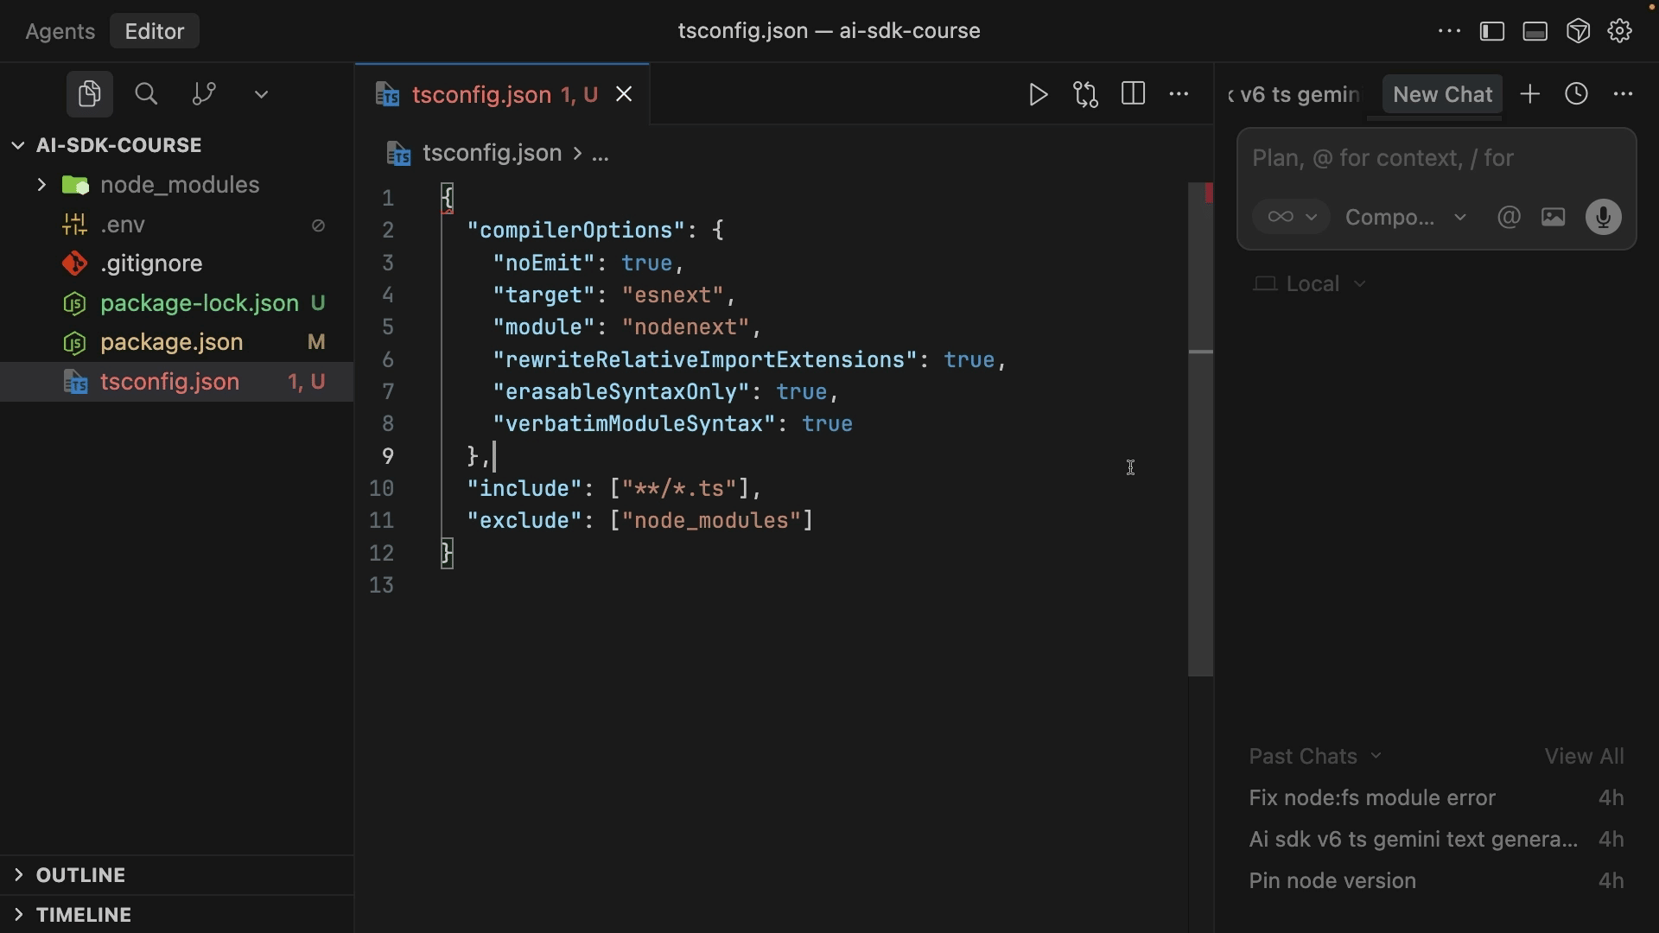The image size is (1659, 933).
Task: Toggle the primary sidebar layout button
Action: pos(1491,32)
